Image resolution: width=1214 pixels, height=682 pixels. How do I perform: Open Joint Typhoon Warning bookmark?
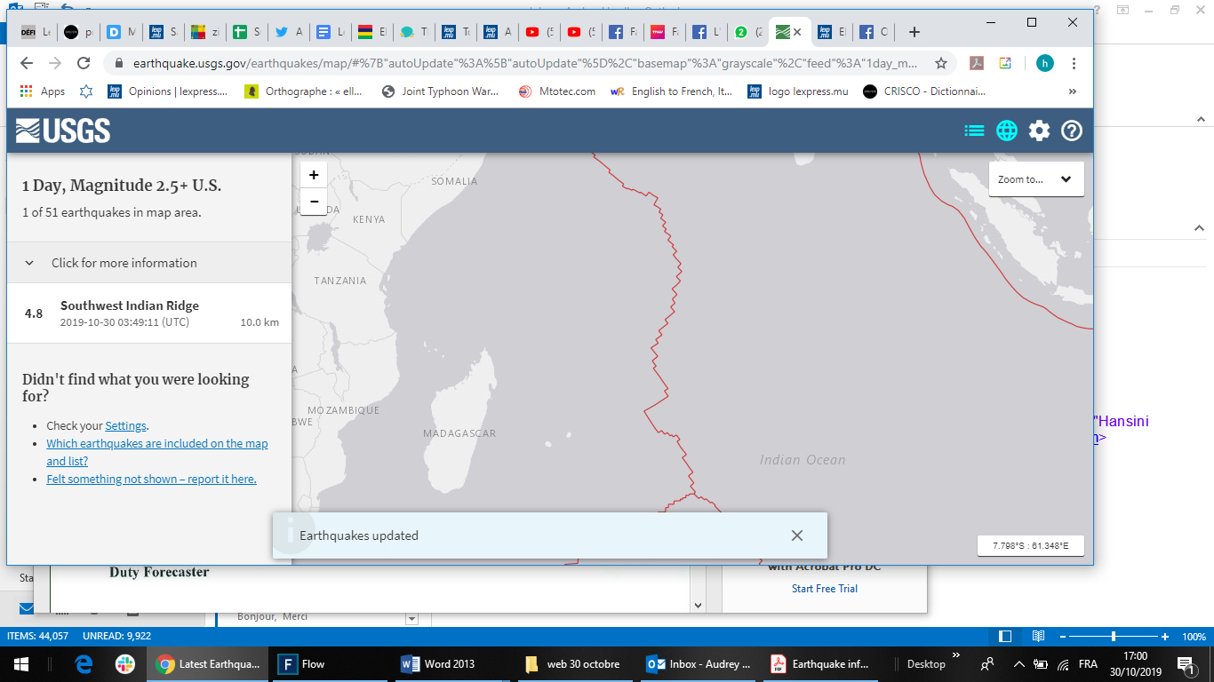(x=445, y=91)
